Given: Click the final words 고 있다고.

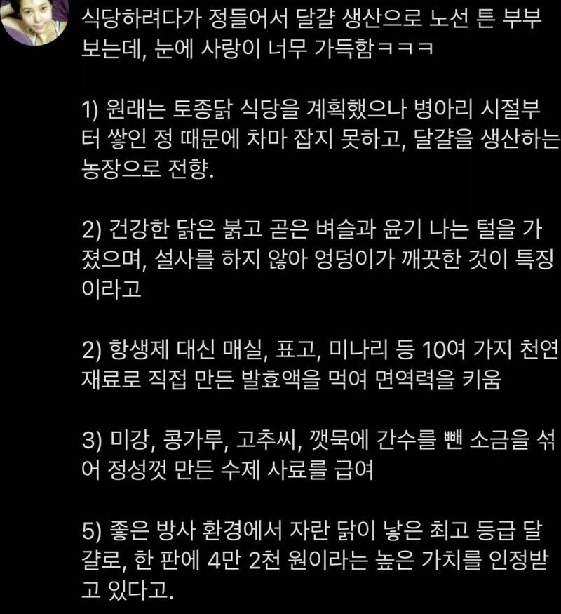Looking at the screenshot, I should click(127, 591).
